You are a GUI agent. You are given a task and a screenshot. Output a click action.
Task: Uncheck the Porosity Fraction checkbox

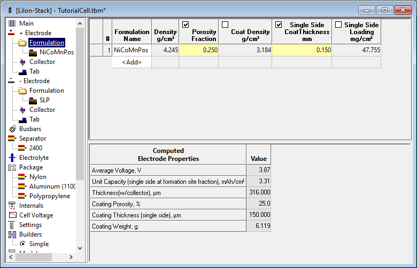click(x=186, y=25)
